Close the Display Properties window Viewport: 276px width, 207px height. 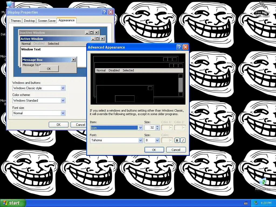click(x=111, y=12)
